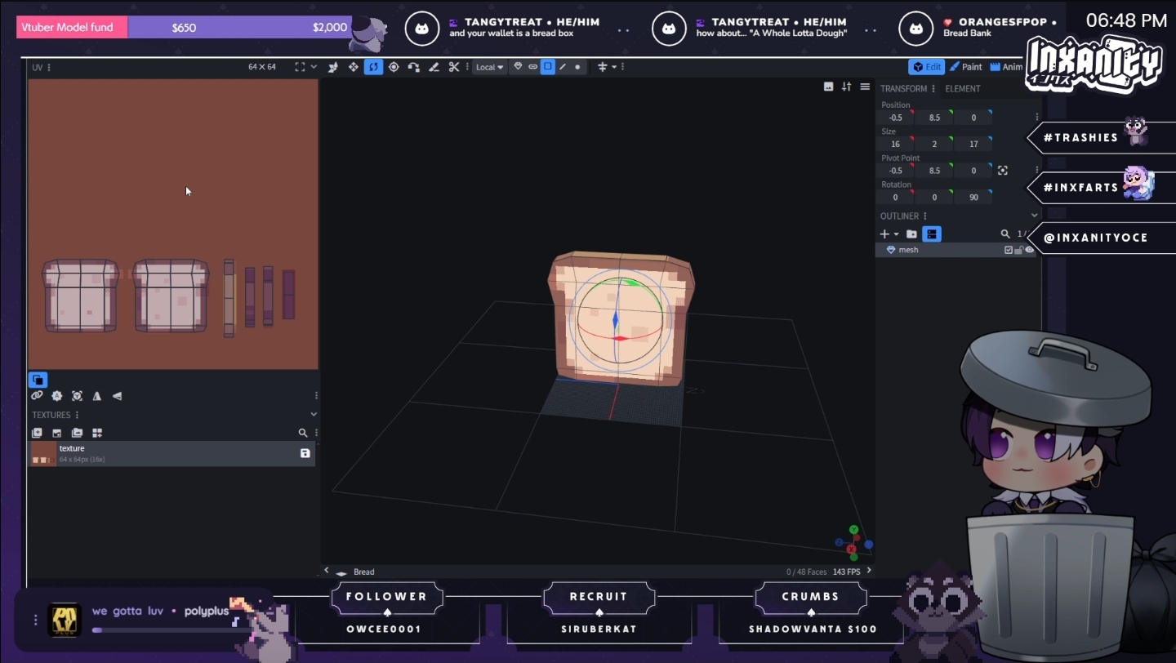Click the Rotation Z field showing 90
This screenshot has width=1176, height=663.
pyautogui.click(x=973, y=197)
